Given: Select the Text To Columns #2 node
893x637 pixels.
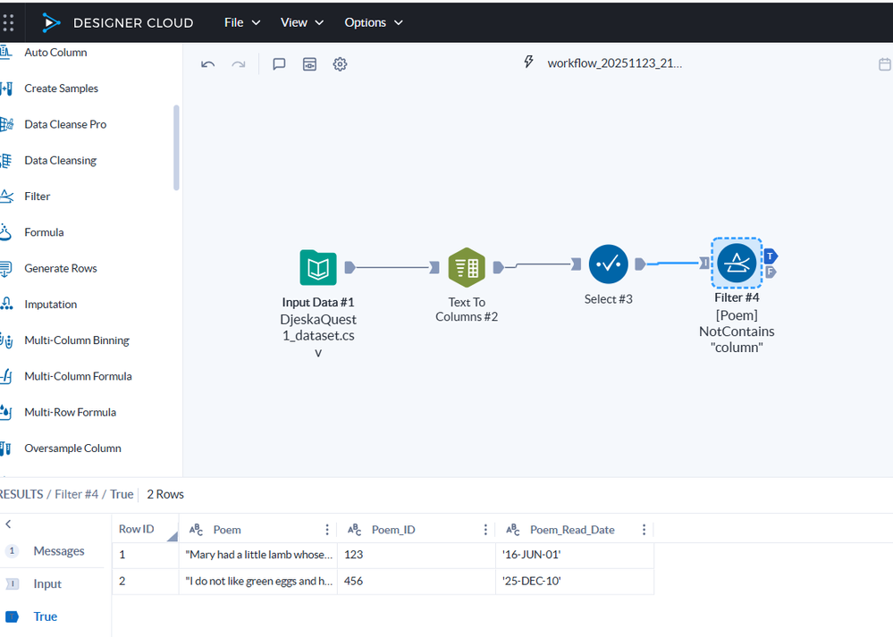Looking at the screenshot, I should pyautogui.click(x=466, y=267).
